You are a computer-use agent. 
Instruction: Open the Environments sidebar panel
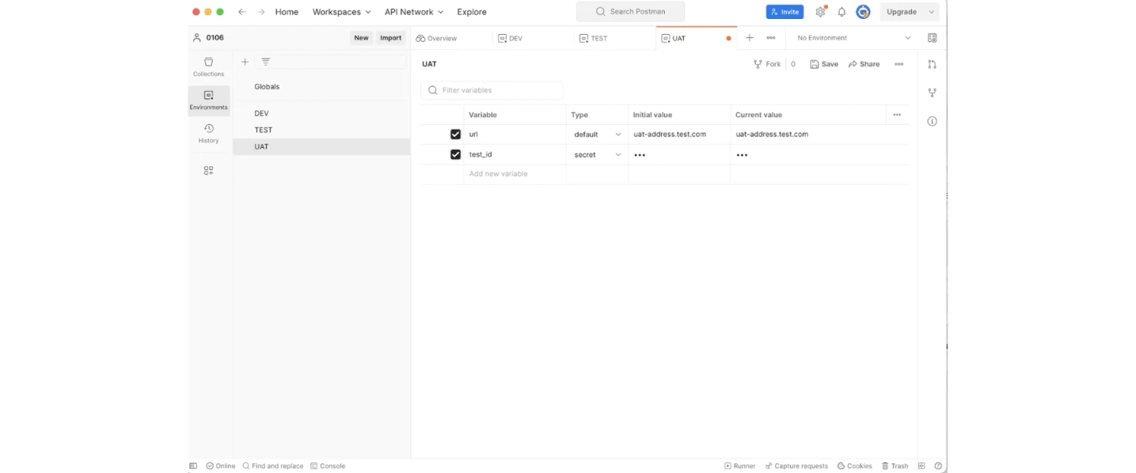point(208,100)
